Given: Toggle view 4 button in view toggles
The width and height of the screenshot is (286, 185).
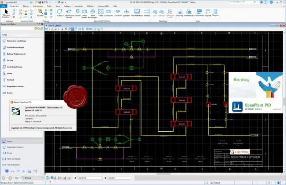Looking at the screenshot, I should click(x=59, y=178).
